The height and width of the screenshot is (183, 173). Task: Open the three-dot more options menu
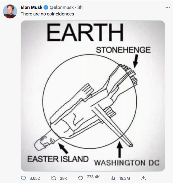168,7
